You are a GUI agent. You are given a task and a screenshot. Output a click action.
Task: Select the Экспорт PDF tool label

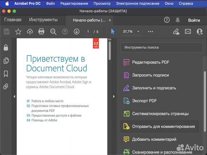(x=144, y=101)
